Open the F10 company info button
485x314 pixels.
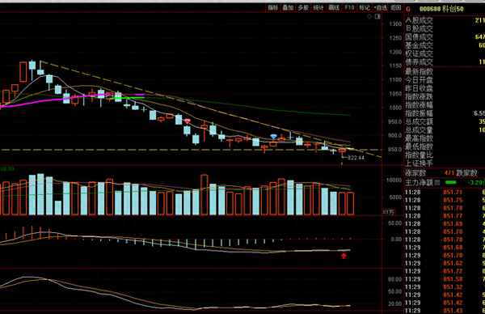[x=349, y=8]
